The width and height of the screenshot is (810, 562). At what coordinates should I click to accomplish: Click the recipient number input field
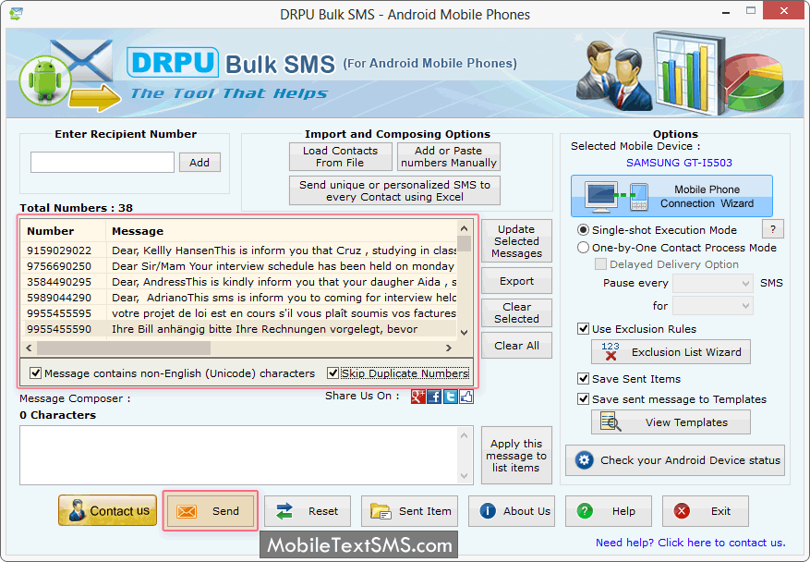pyautogui.click(x=103, y=163)
